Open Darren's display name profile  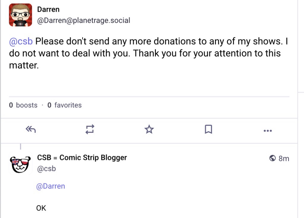[48, 9]
